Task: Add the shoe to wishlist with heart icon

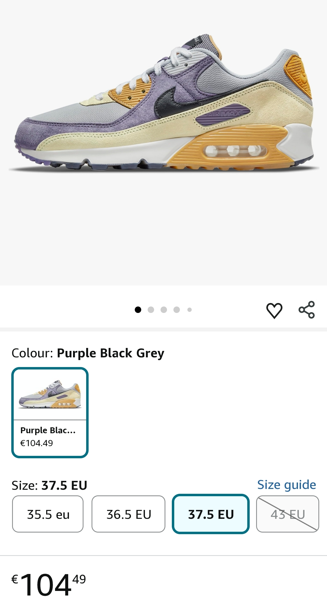Action: click(274, 310)
